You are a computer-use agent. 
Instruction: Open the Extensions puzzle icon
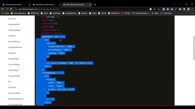pyautogui.click(x=180, y=9)
